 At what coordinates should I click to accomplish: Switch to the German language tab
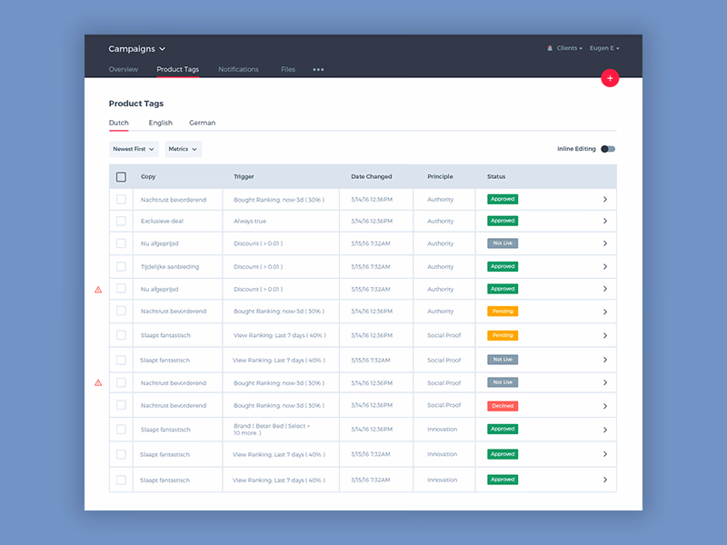click(x=202, y=123)
